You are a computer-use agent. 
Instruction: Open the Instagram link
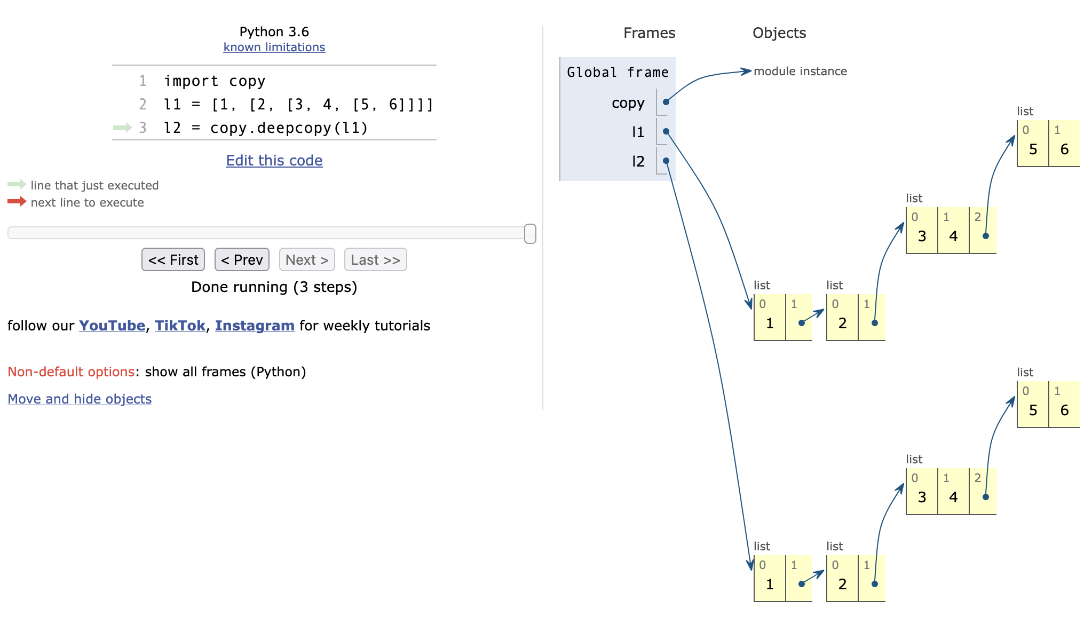[x=255, y=326]
